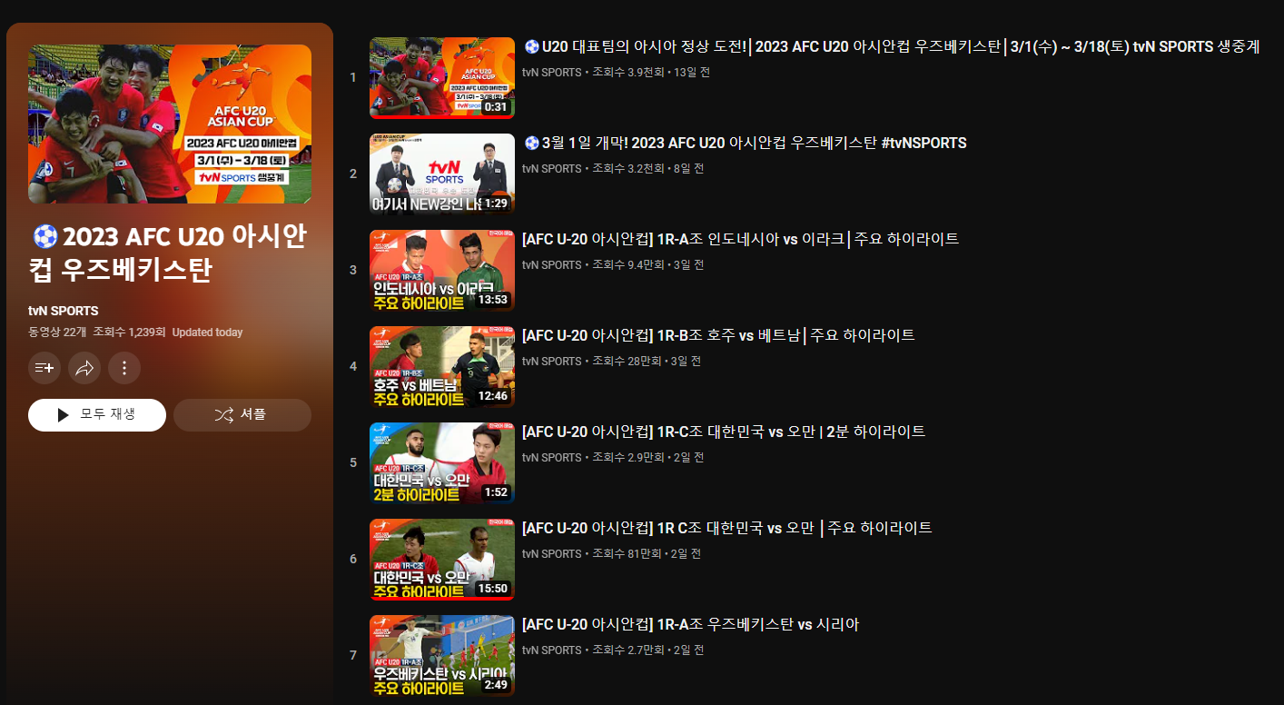
Task: Open title 3월 1일 개막! 2023 AFC U20
Action: pos(745,143)
